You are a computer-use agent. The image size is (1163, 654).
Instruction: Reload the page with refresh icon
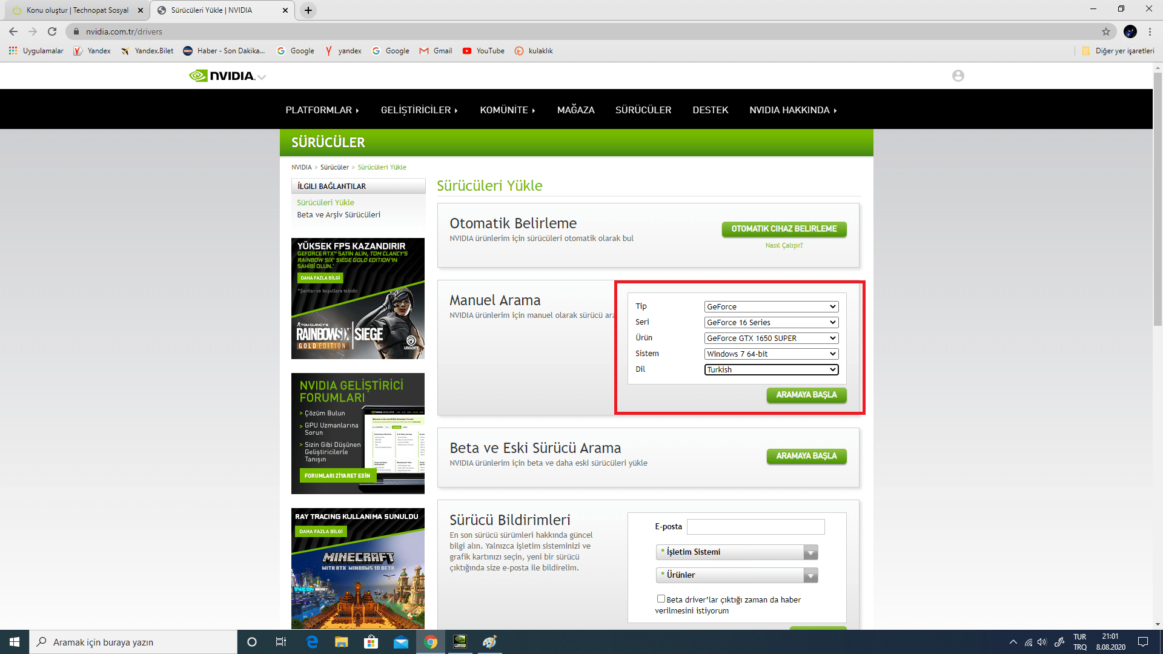point(52,31)
